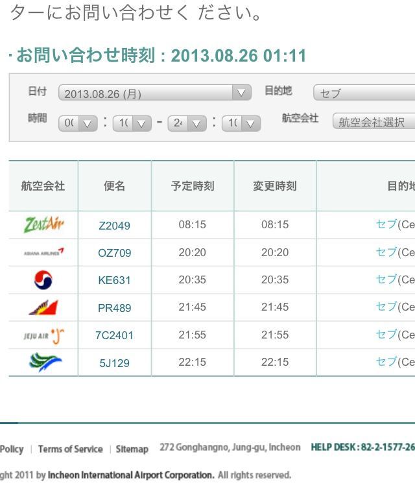The width and height of the screenshot is (415, 487).
Task: Open the 航空会社選択 airline dropdown
Action: [373, 121]
